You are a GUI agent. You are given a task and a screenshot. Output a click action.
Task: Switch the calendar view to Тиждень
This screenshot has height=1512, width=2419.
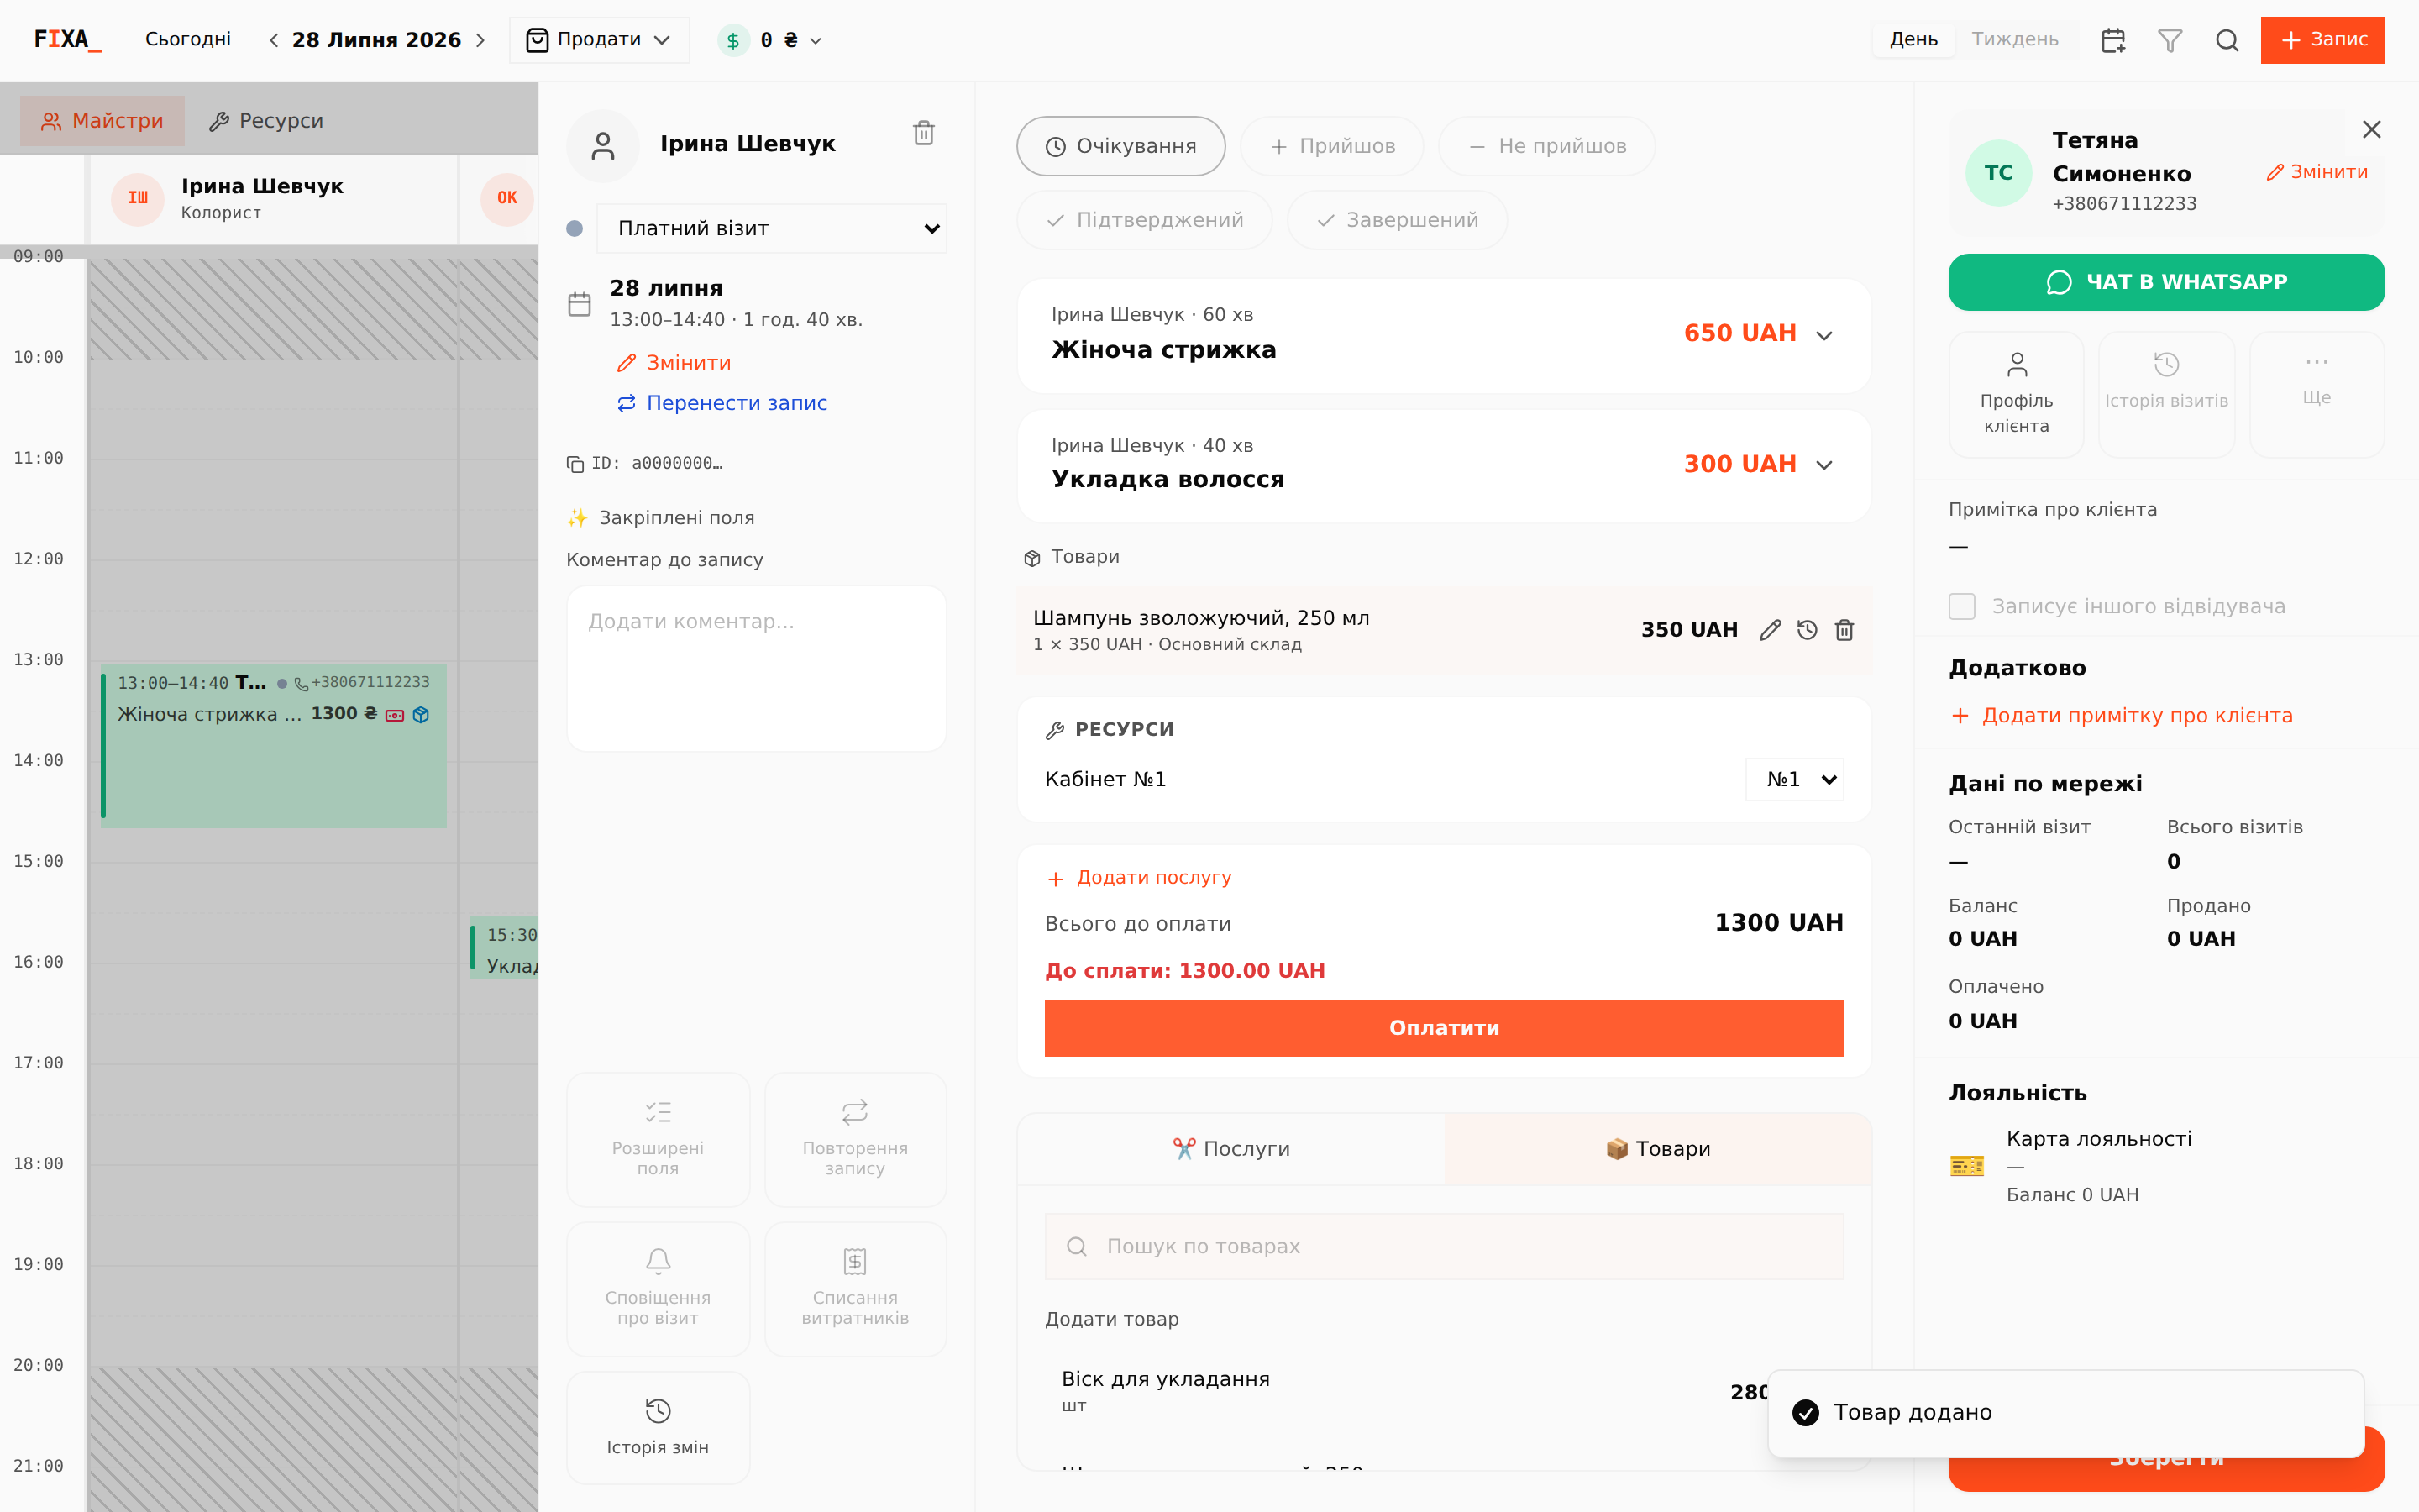click(2014, 39)
